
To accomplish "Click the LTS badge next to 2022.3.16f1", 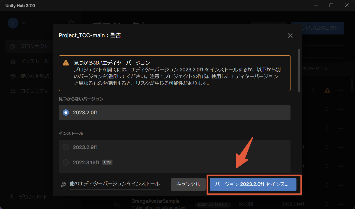I will tap(107, 162).
